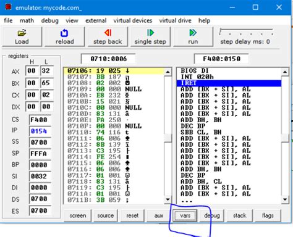Screen dimensions: 293x237
Task: Select memory row 07110: 74 116
Action: click(x=114, y=132)
